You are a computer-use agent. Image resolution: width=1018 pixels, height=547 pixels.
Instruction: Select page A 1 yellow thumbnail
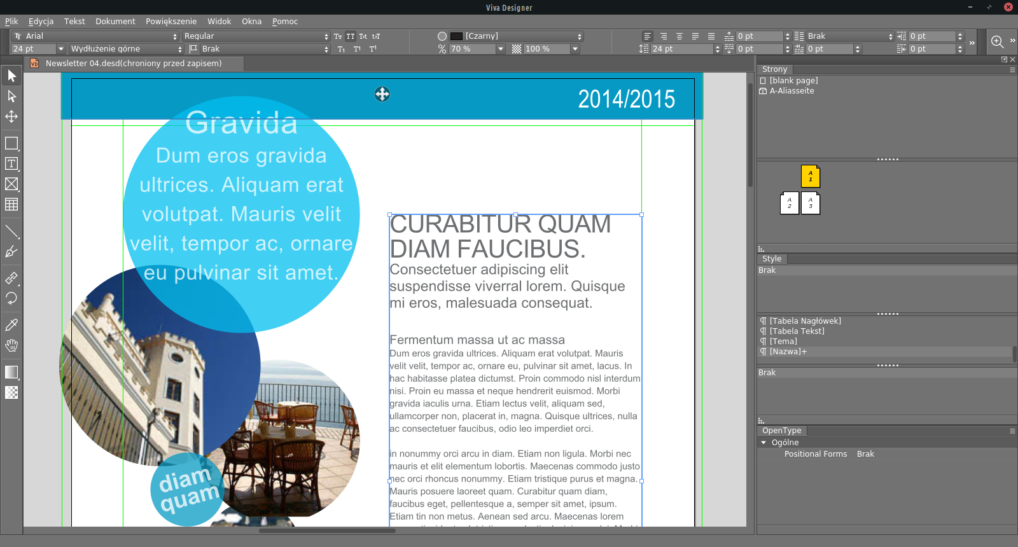[x=811, y=176]
